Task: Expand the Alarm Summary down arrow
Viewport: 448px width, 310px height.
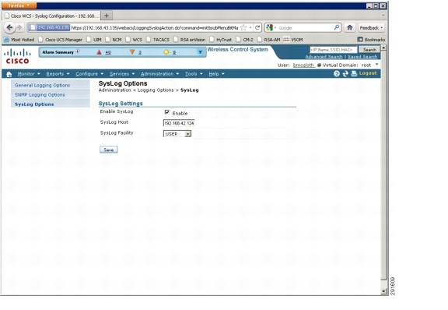Action: point(200,52)
